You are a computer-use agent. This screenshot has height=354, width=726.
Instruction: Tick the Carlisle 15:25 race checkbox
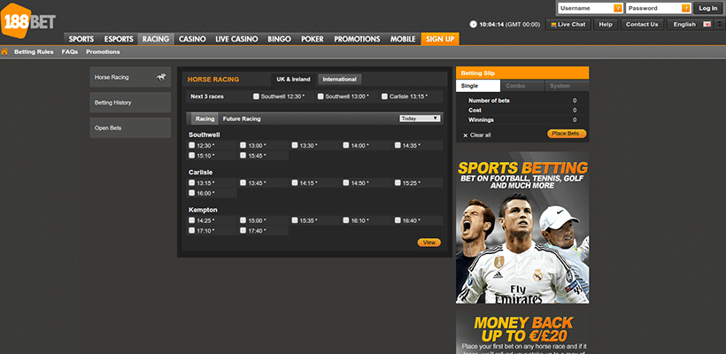click(398, 183)
